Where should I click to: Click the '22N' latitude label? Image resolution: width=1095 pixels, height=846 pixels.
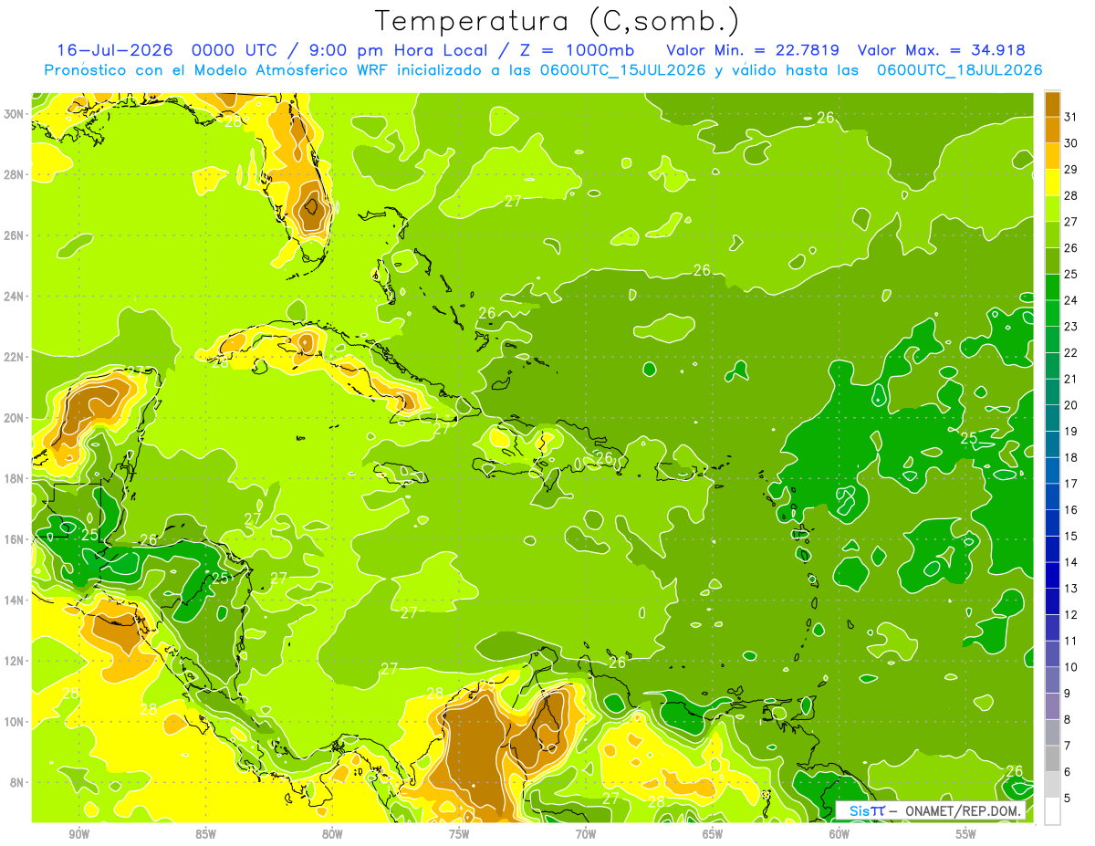tap(14, 357)
